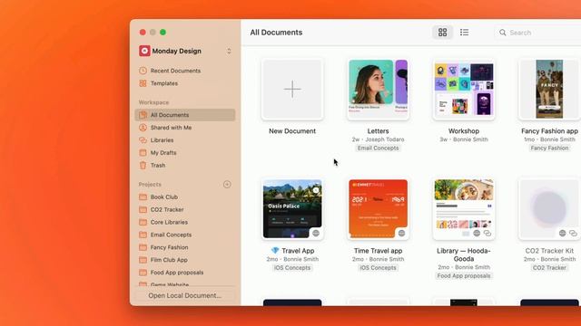Viewport: 581px width, 326px height.
Task: Add a new project with plus button
Action: tap(227, 185)
